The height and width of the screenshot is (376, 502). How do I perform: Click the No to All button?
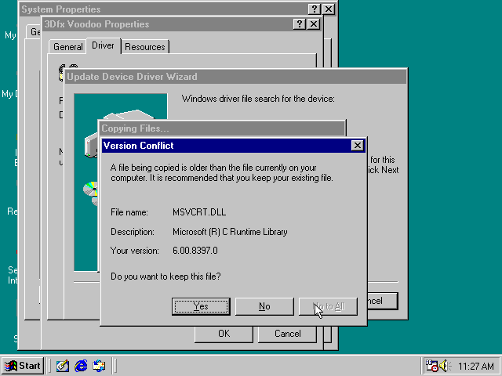(328, 306)
